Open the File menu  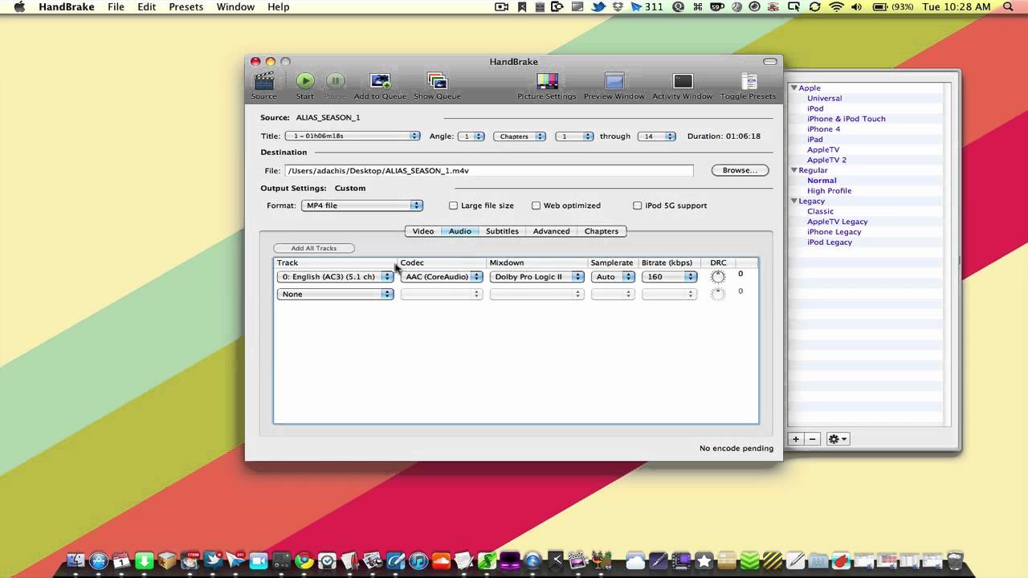point(116,7)
